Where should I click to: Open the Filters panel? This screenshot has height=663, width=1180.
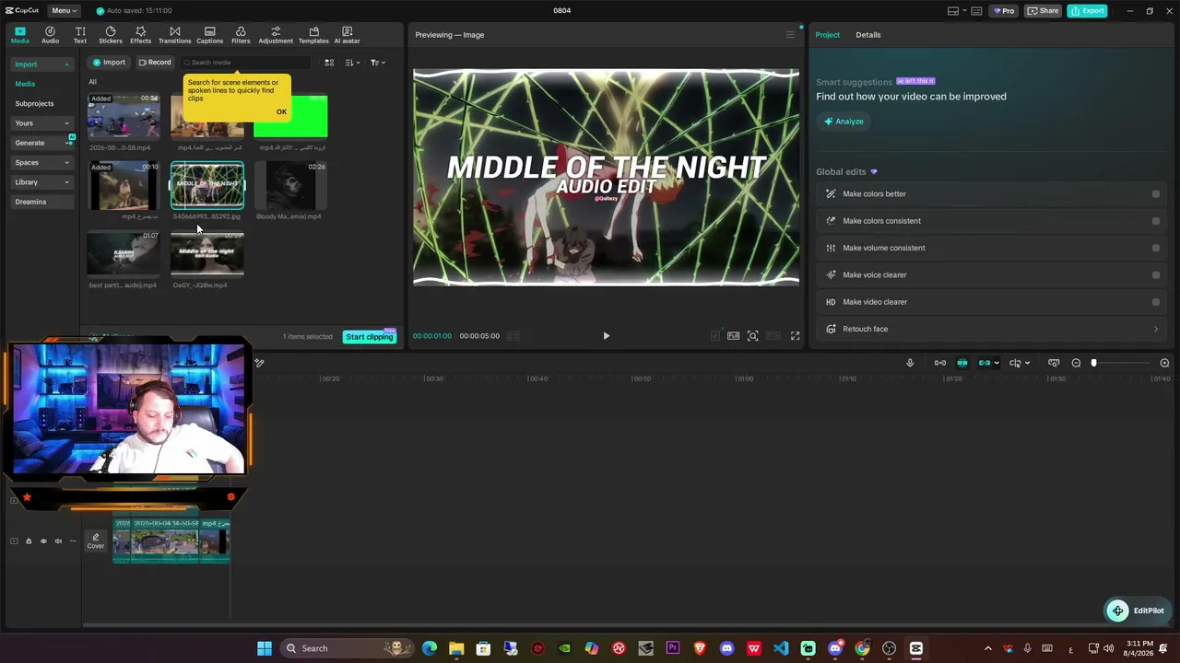tap(241, 35)
